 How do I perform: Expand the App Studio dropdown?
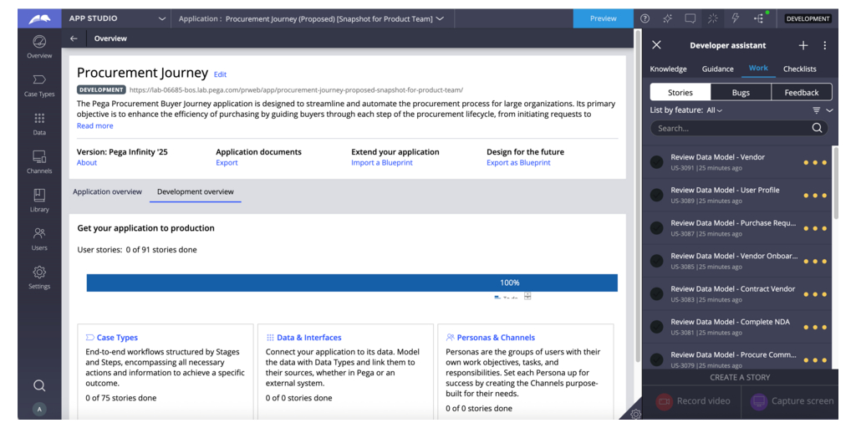[x=161, y=18]
